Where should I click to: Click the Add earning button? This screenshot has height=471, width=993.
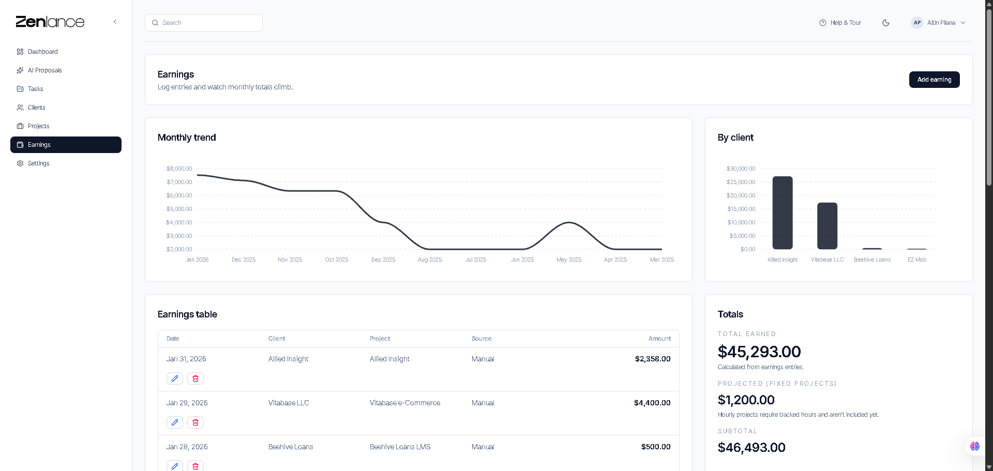[x=934, y=80]
